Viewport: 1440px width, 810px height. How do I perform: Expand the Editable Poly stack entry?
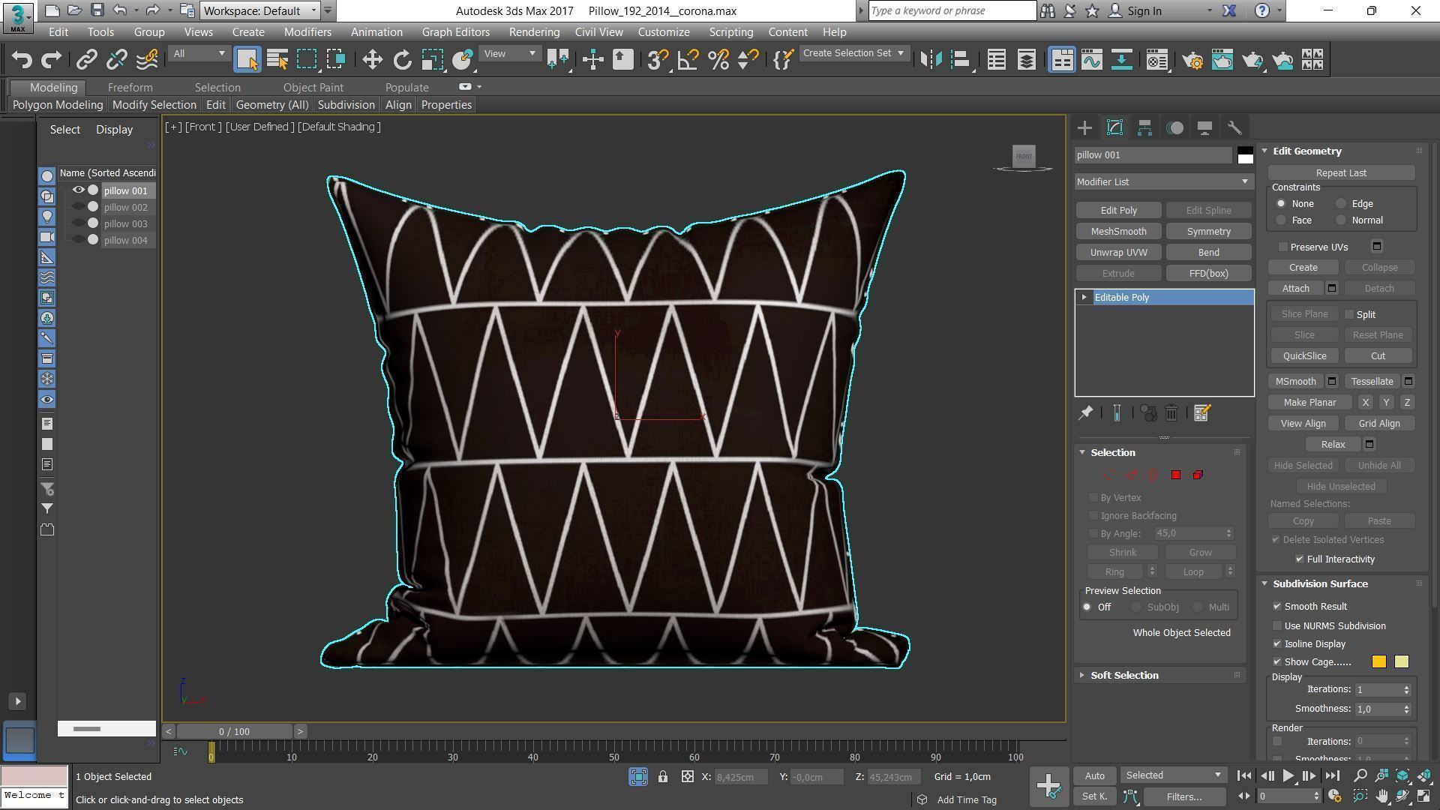(x=1084, y=298)
